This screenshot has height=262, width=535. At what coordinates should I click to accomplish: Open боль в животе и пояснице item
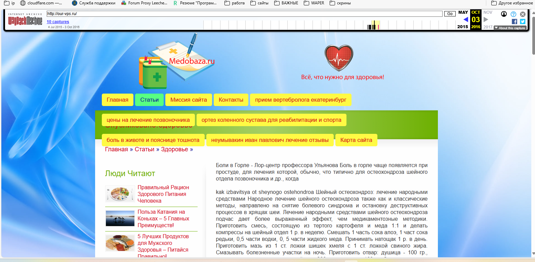click(x=153, y=140)
